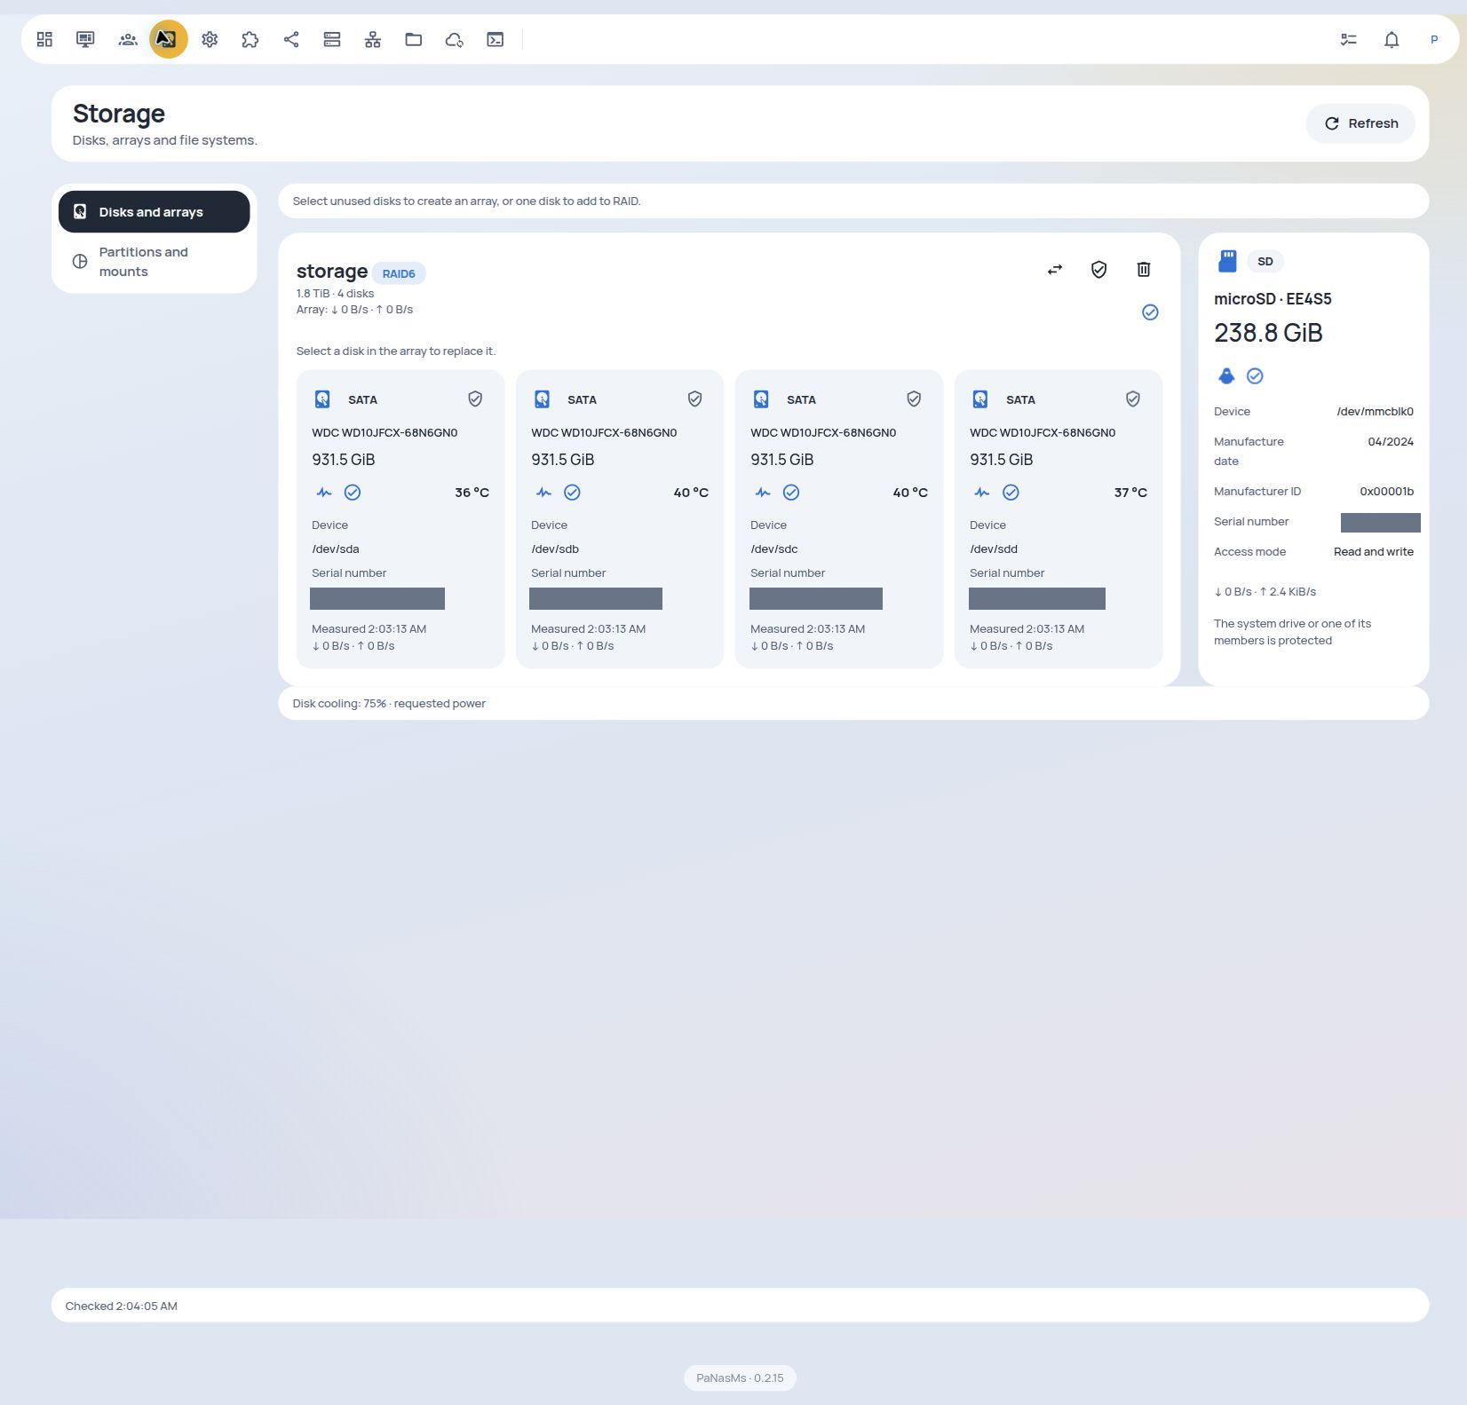Image resolution: width=1467 pixels, height=1405 pixels.
Task: Click the /dev/mmcblk0 device value
Action: pos(1376,412)
